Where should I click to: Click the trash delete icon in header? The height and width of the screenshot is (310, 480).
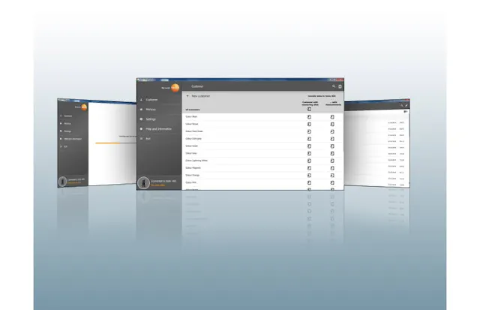pyautogui.click(x=340, y=87)
